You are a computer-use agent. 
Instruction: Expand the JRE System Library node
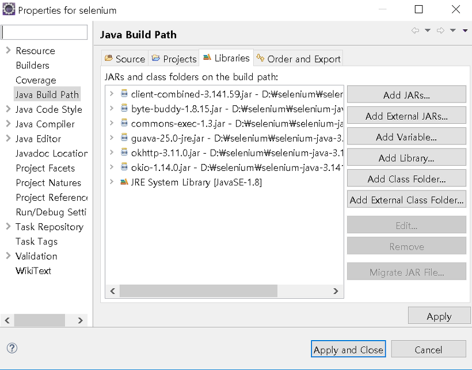tap(112, 182)
